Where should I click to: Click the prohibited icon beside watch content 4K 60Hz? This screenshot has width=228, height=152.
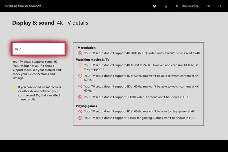[x=80, y=87]
